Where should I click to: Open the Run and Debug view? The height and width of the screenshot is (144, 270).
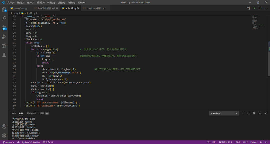click(x=4, y=37)
